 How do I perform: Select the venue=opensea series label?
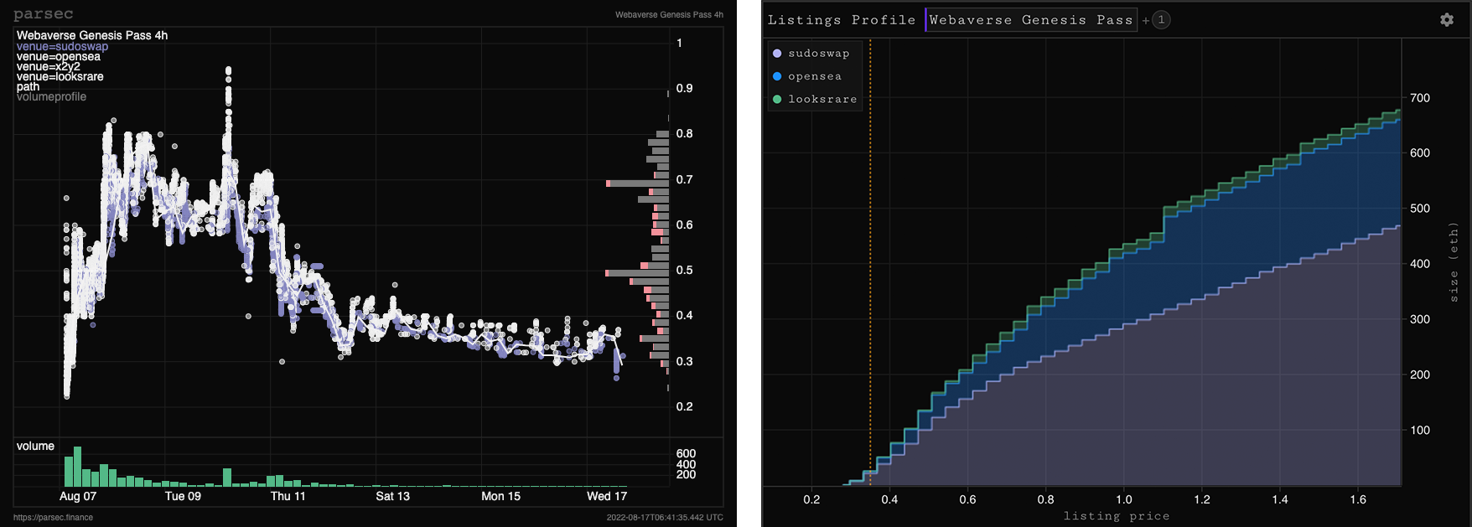coord(59,56)
